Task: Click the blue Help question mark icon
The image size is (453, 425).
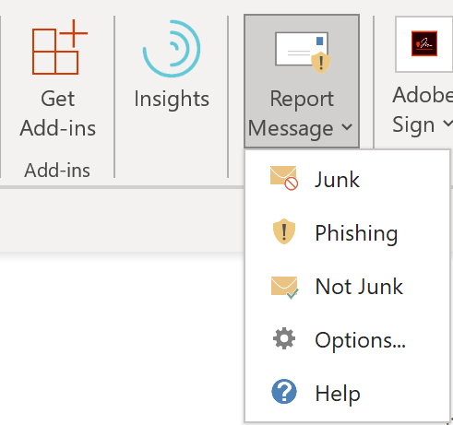Action: (284, 391)
